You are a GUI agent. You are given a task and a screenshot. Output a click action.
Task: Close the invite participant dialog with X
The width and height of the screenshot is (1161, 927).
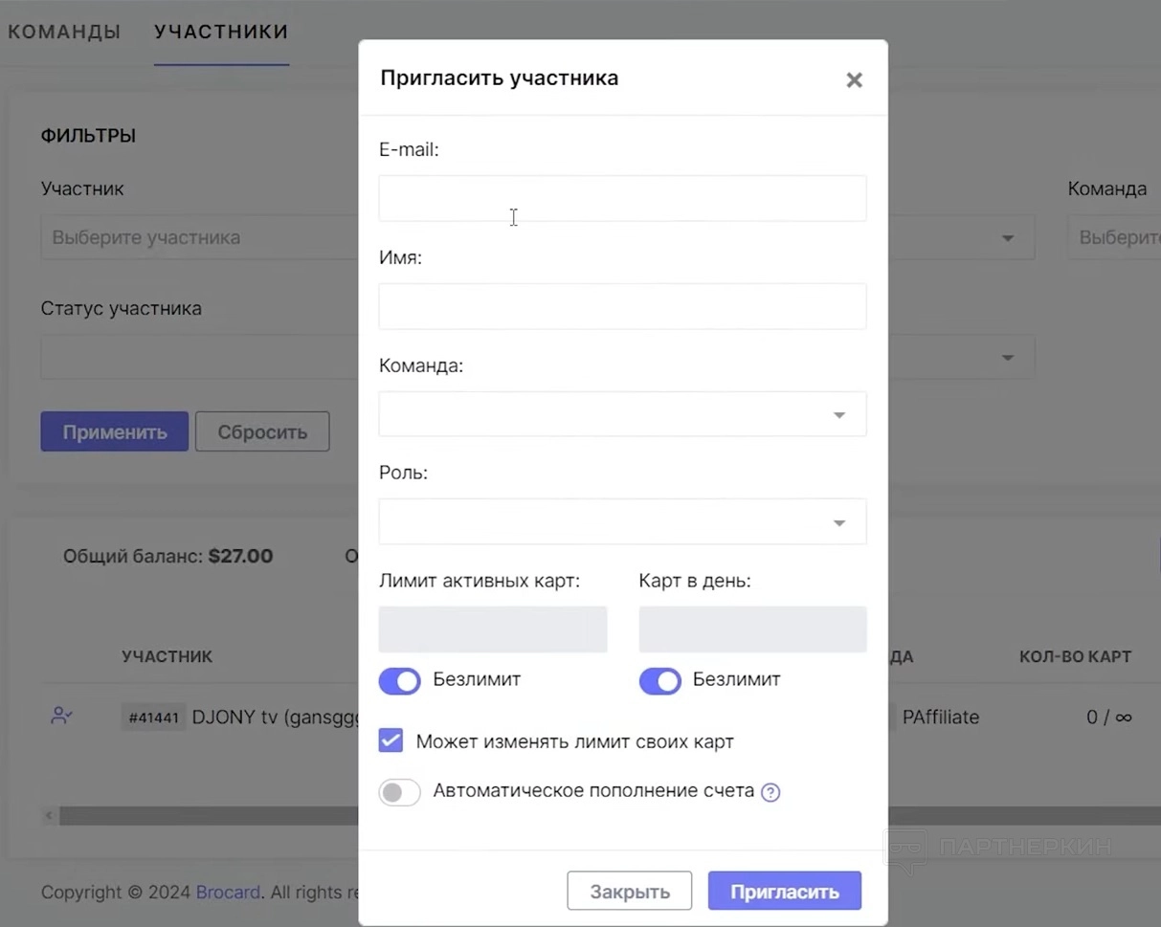pyautogui.click(x=854, y=80)
